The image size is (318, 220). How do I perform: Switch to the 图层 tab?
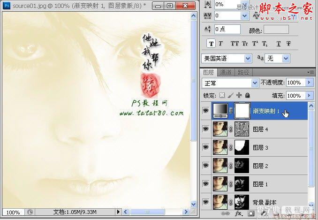pos(209,72)
